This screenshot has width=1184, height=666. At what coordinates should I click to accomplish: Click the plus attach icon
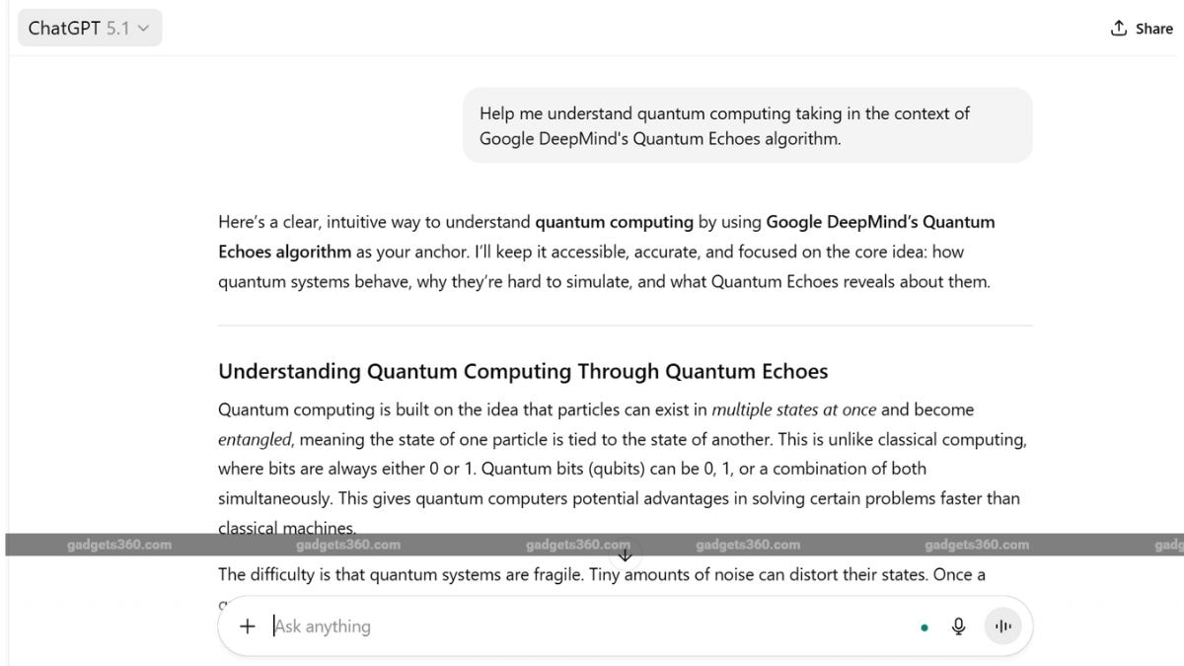[248, 626]
